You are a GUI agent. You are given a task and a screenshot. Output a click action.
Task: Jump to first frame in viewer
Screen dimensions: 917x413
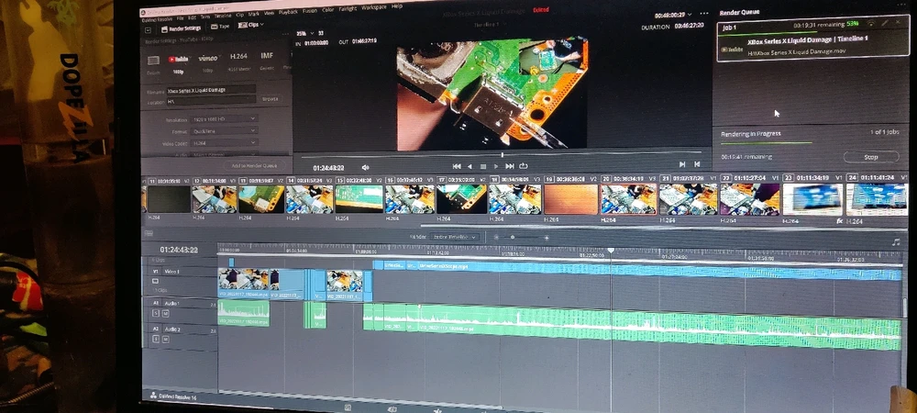tap(457, 166)
